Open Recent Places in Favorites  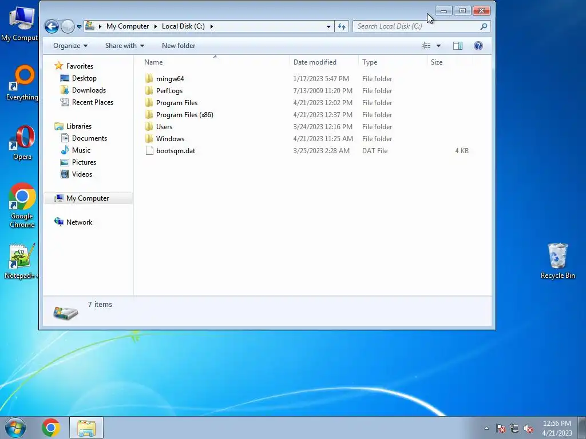coord(92,102)
